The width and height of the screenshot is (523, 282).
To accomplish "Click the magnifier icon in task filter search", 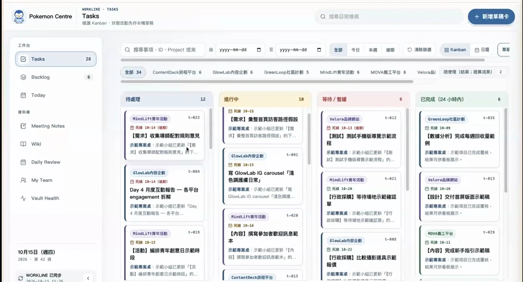I will coord(127,50).
